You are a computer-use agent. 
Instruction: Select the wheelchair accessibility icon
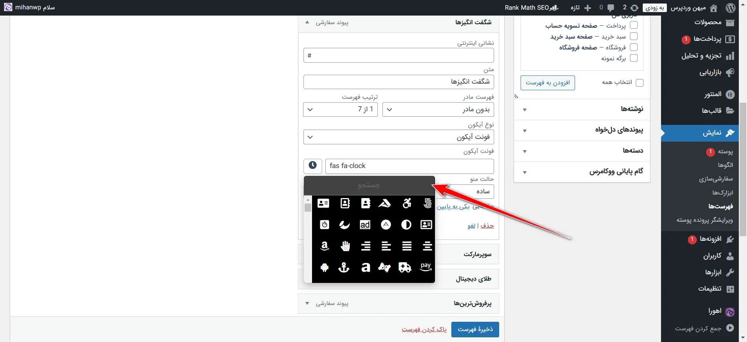(x=407, y=203)
